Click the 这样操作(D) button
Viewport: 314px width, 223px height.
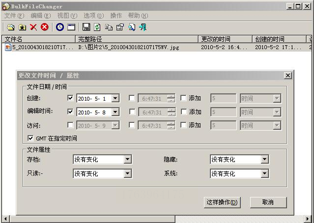(x=222, y=202)
